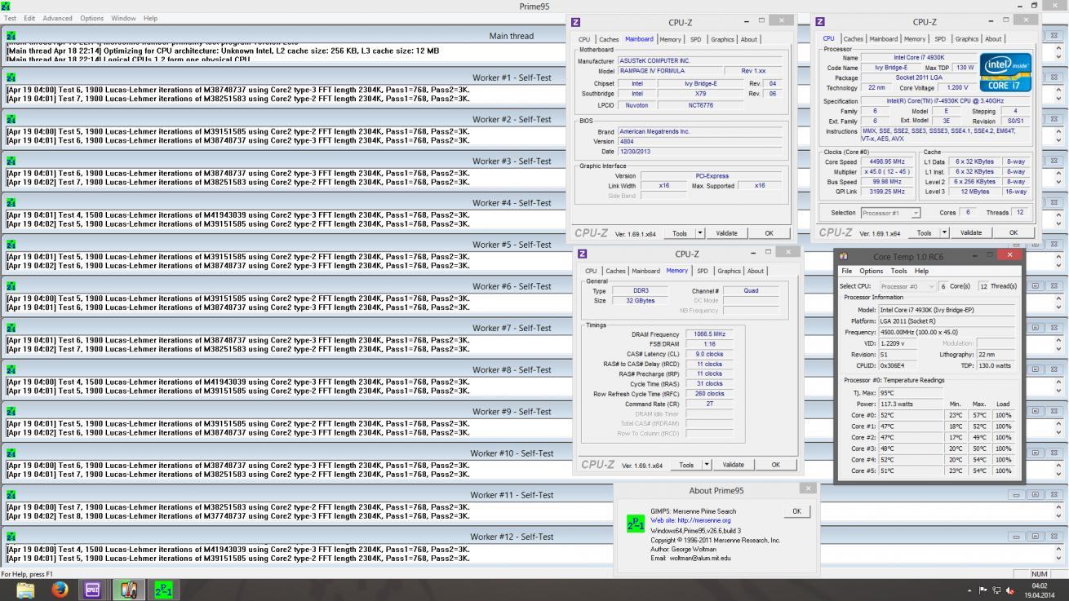Click the Worker #12 Self-Test window icon

[x=11, y=537]
